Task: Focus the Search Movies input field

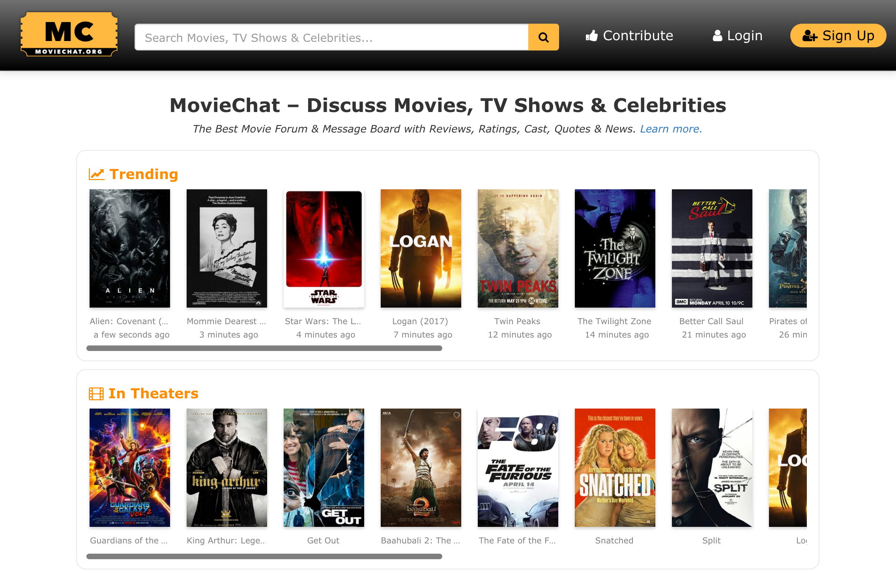Action: [x=331, y=37]
